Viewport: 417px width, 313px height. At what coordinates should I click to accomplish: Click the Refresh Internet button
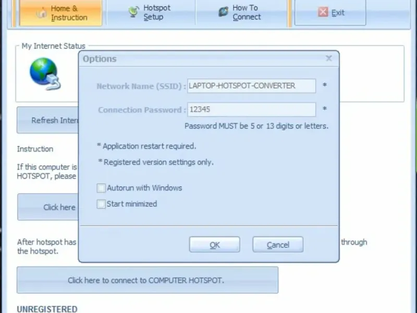(48, 120)
